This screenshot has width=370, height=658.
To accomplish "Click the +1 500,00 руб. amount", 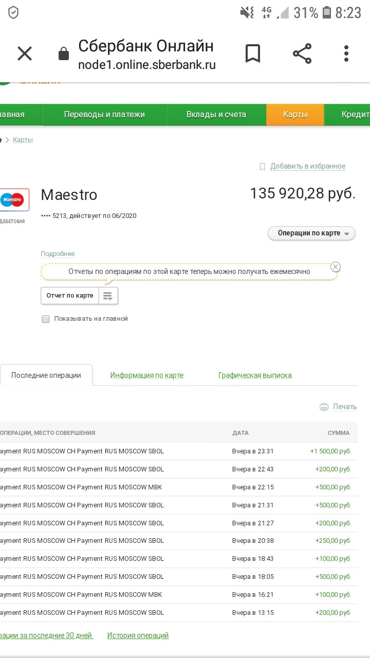I will 330,451.
